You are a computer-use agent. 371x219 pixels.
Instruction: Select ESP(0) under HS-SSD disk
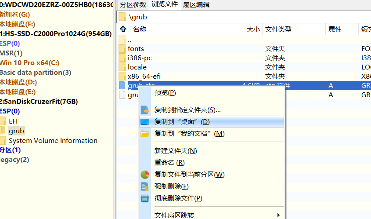tap(10, 44)
